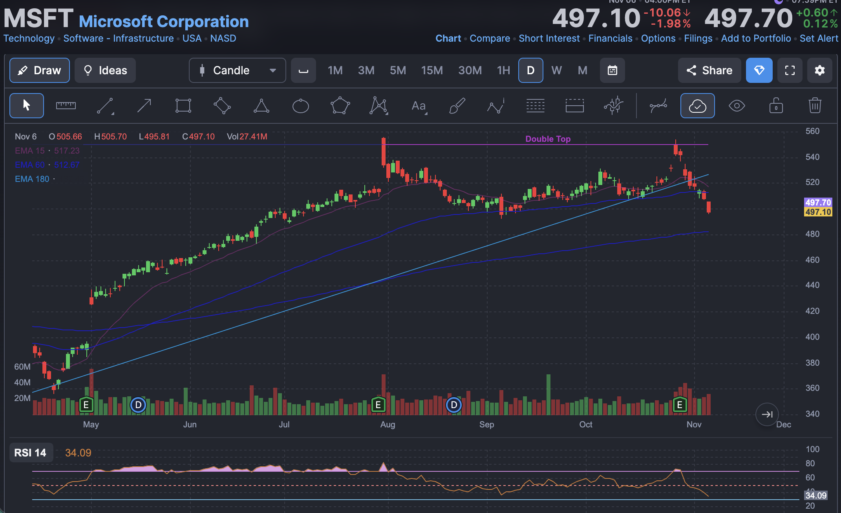Select the 15M interval tab
841x513 pixels.
pos(432,70)
